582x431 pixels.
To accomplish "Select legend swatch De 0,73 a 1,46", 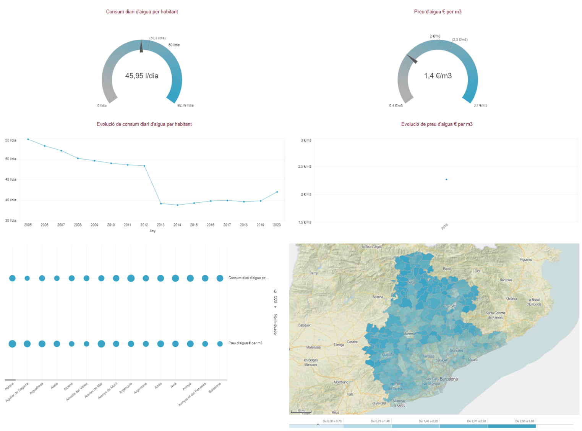I will click(x=368, y=426).
